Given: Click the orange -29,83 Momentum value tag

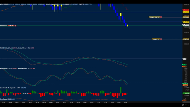Looking at the screenshot, I should pyautogui.click(x=185, y=85).
